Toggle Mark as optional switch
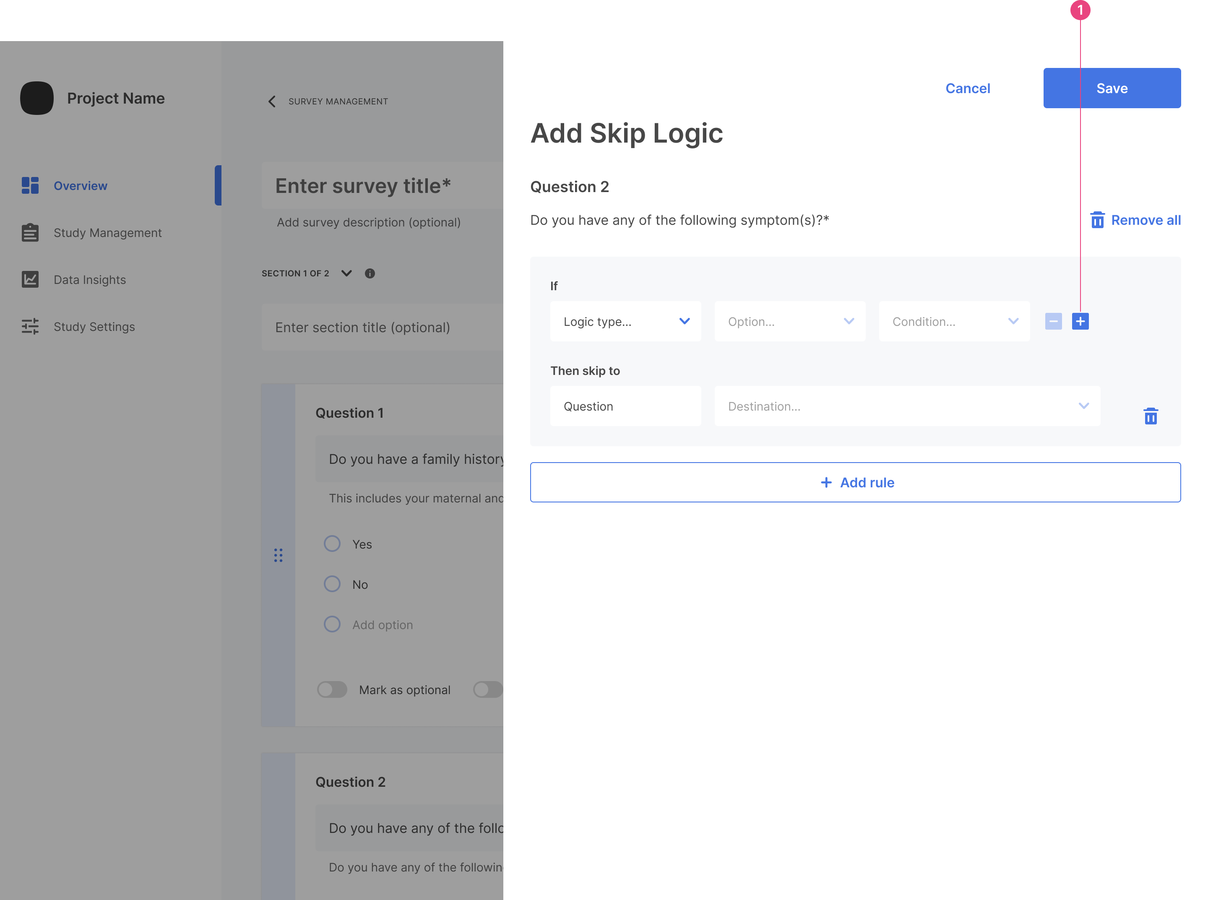The height and width of the screenshot is (900, 1208). click(332, 690)
